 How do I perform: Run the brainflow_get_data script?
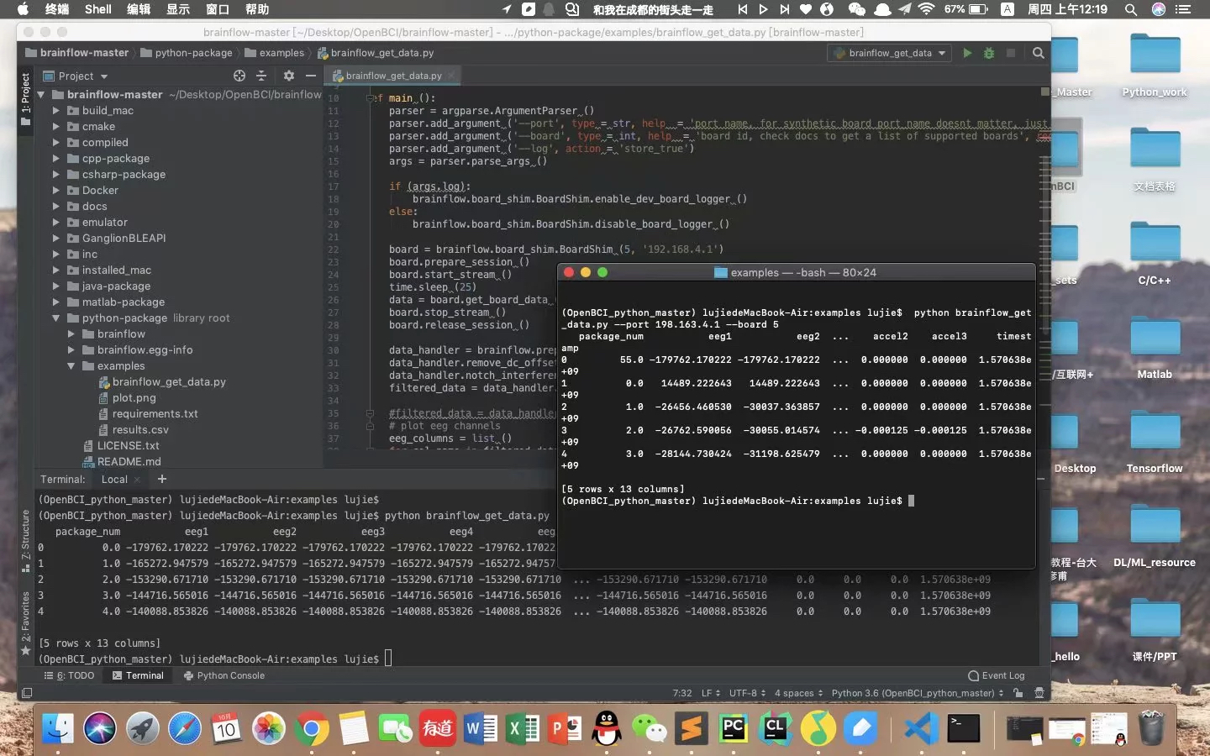point(967,53)
